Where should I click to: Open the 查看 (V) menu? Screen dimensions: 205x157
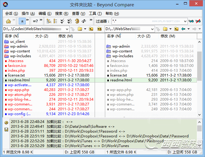click(x=78, y=14)
